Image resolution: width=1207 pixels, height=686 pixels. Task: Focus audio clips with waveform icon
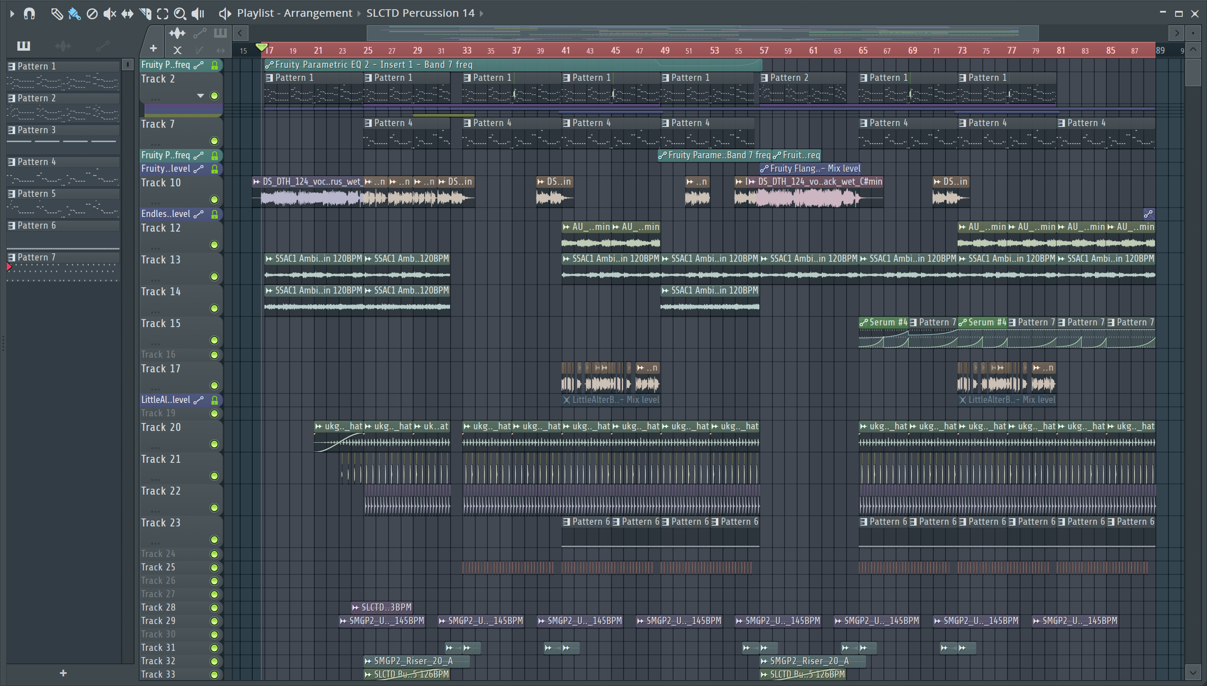coord(177,33)
